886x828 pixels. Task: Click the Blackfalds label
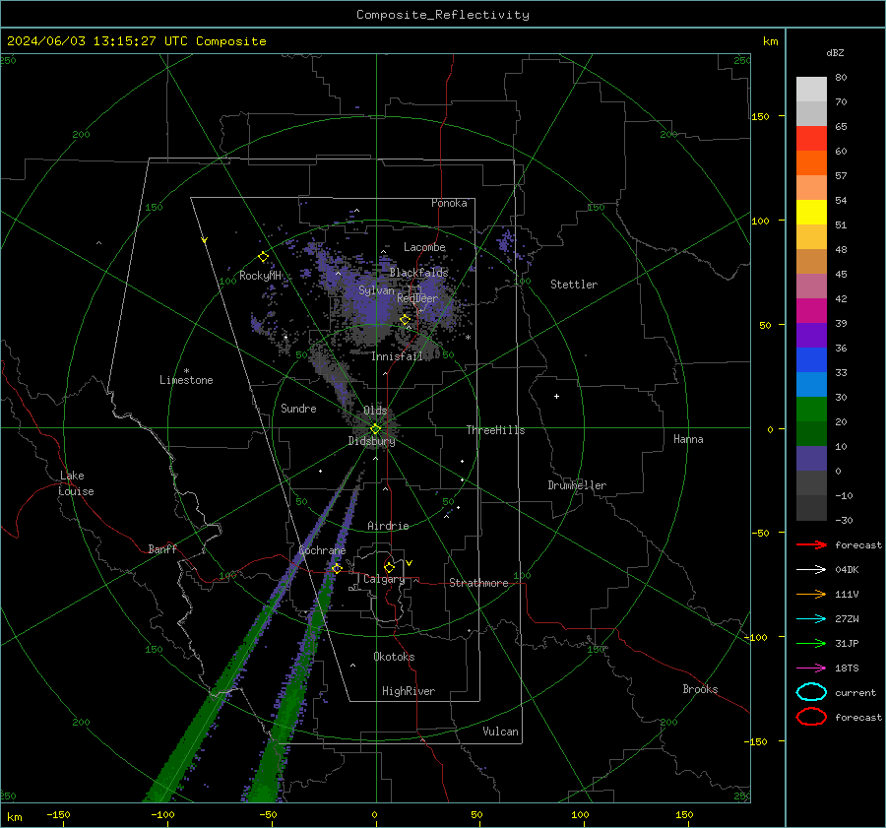coord(418,273)
